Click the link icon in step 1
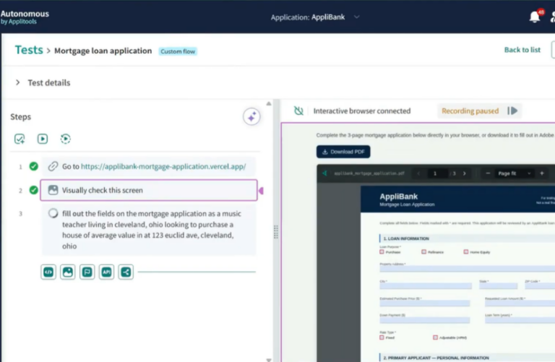 pos(53,166)
